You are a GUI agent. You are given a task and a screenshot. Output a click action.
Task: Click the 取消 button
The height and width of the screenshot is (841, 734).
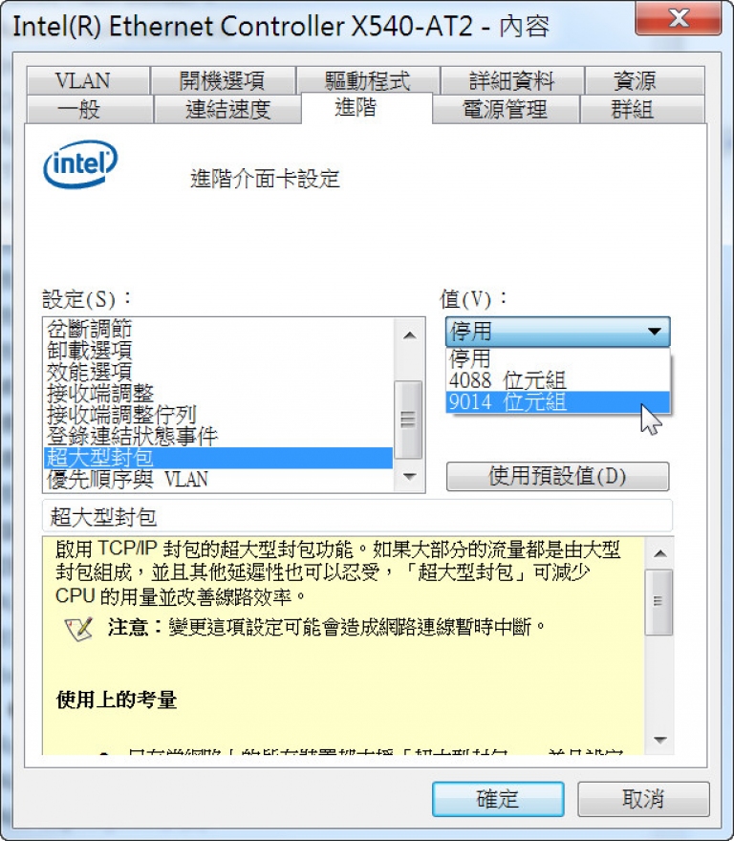point(643,799)
